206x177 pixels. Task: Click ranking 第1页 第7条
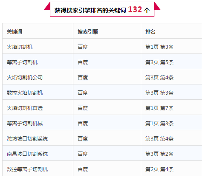click(x=160, y=108)
